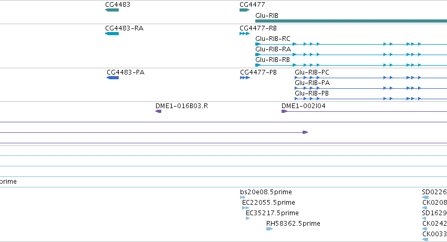
Task: Click the Glu-RIB-RB transcript track line
Action: click(x=351, y=65)
